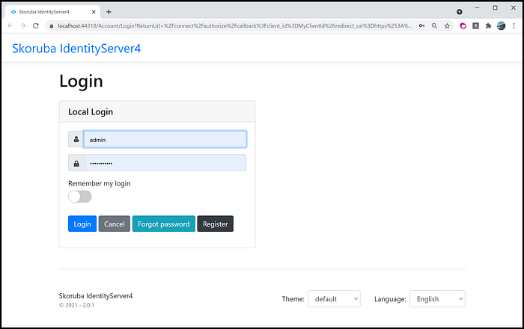Open the Language dropdown set to English
The image size is (524, 329).
coord(437,298)
